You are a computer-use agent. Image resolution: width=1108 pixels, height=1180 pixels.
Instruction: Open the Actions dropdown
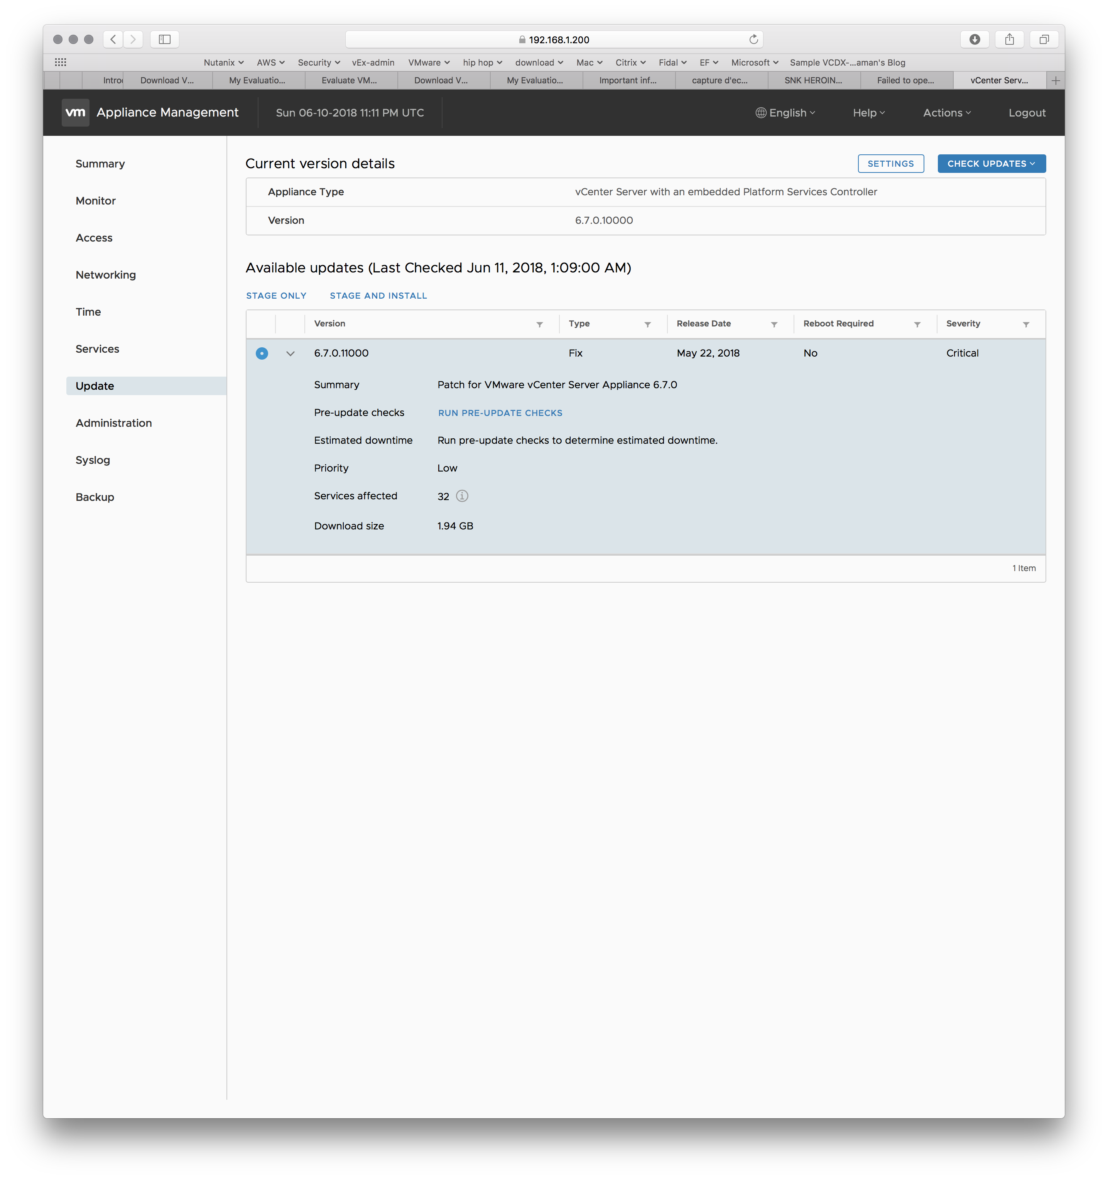947,113
